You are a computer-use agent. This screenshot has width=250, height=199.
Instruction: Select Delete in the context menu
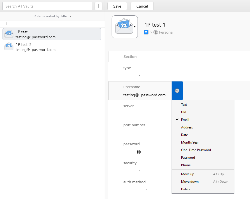[203, 189]
